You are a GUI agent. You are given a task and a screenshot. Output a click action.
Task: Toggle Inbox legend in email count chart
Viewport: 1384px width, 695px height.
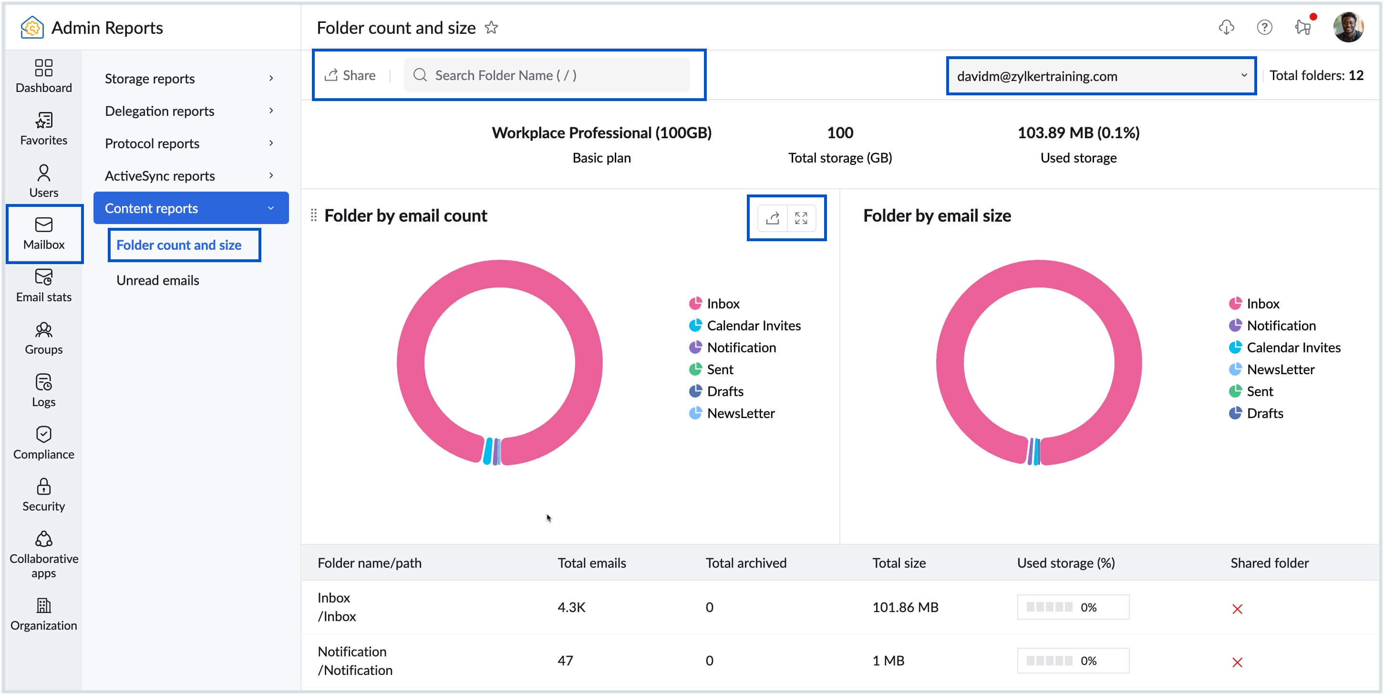(723, 304)
